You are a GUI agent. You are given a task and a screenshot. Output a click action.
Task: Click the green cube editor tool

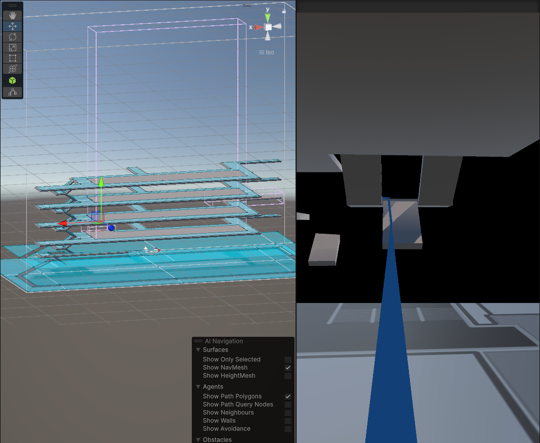(x=13, y=80)
